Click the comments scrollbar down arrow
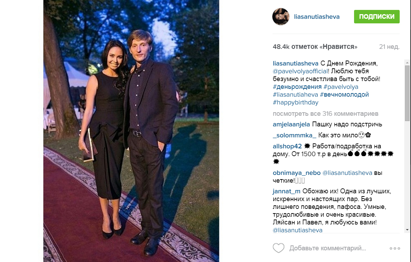The height and width of the screenshot is (262, 411). click(407, 230)
